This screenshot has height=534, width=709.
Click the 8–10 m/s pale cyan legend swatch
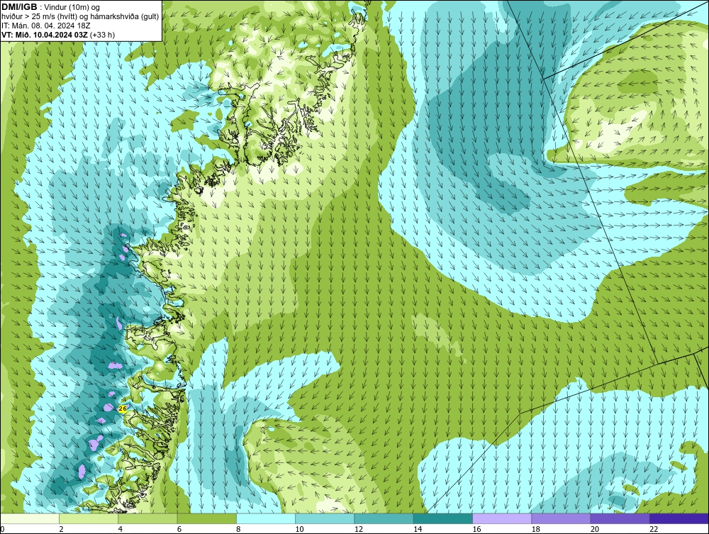266,518
